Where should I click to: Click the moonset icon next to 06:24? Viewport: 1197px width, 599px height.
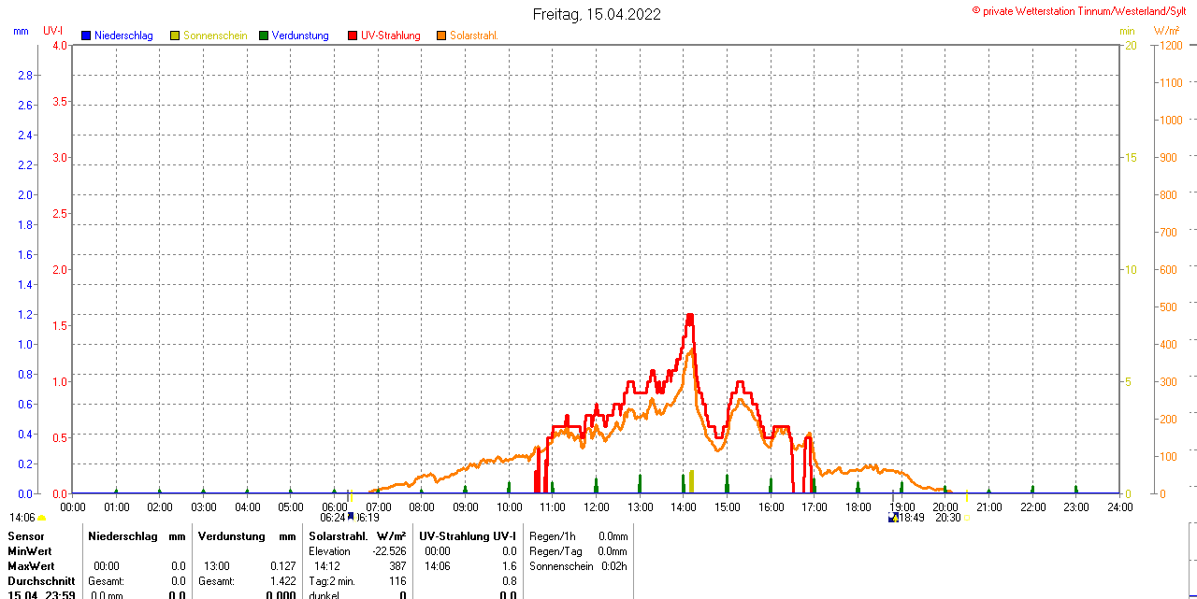[x=351, y=516]
